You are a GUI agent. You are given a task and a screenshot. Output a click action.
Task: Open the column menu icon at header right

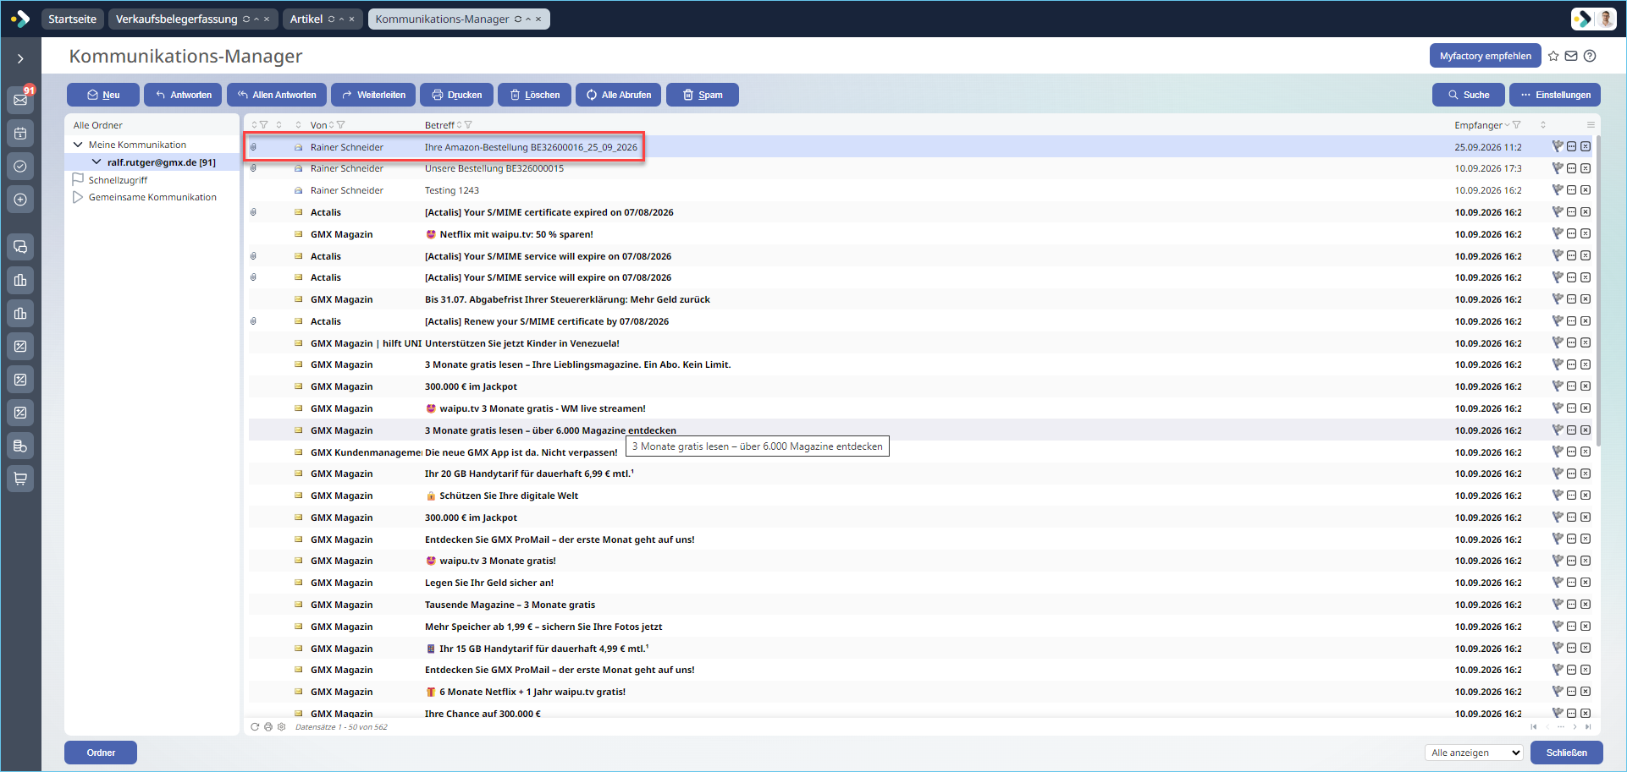point(1591,125)
